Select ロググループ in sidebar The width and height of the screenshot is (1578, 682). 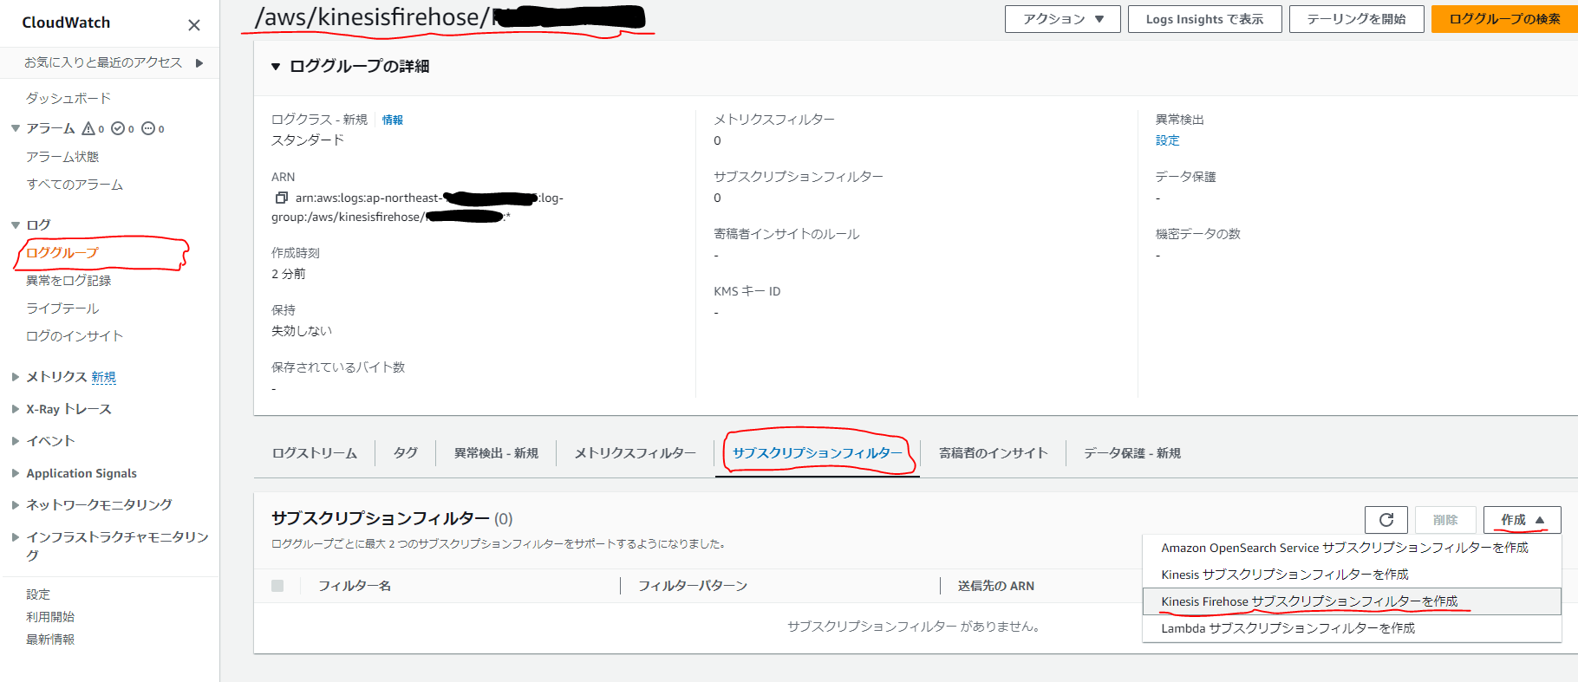62,253
